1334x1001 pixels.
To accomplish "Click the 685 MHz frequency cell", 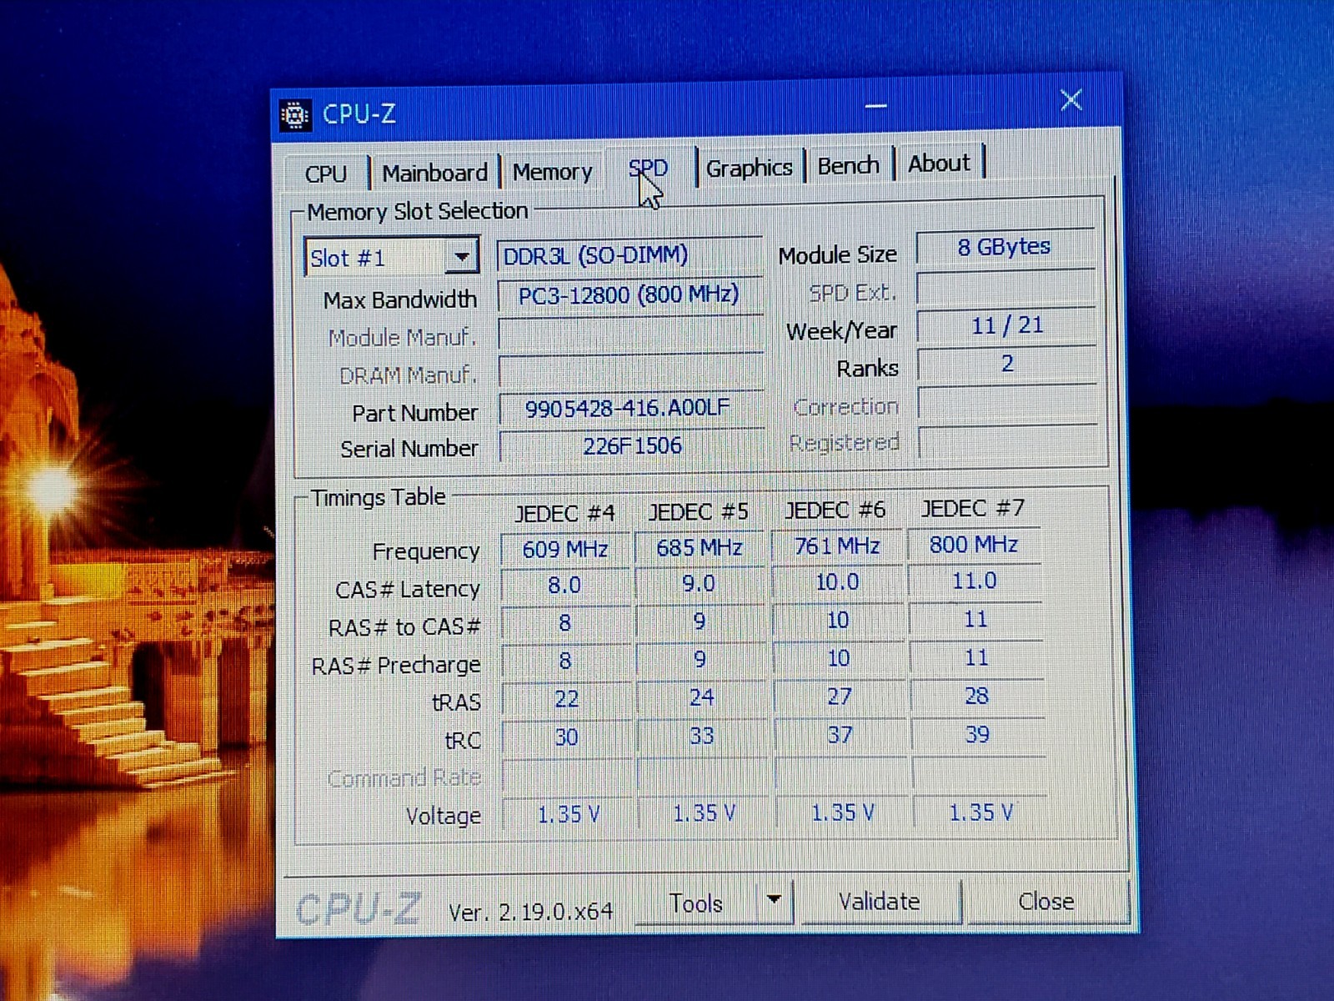I will pos(699,548).
